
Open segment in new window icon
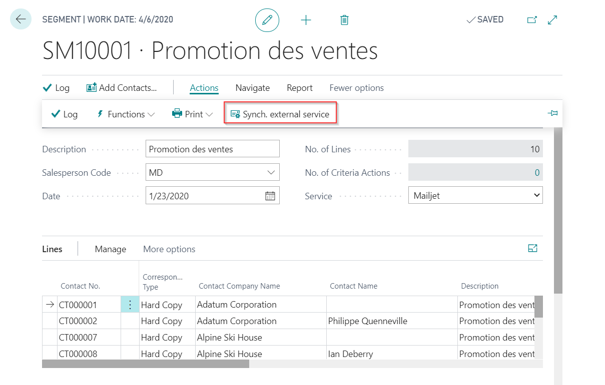tap(532, 20)
